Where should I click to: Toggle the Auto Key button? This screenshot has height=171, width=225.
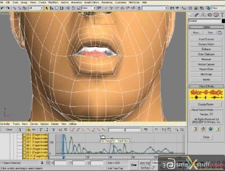click(145, 163)
